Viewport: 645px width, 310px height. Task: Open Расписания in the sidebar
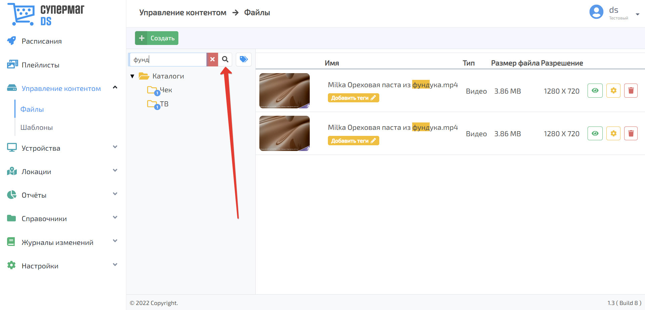click(x=42, y=41)
